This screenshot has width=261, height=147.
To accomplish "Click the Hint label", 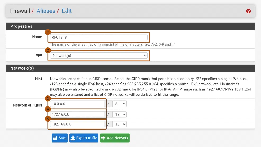I will [x=38, y=79].
